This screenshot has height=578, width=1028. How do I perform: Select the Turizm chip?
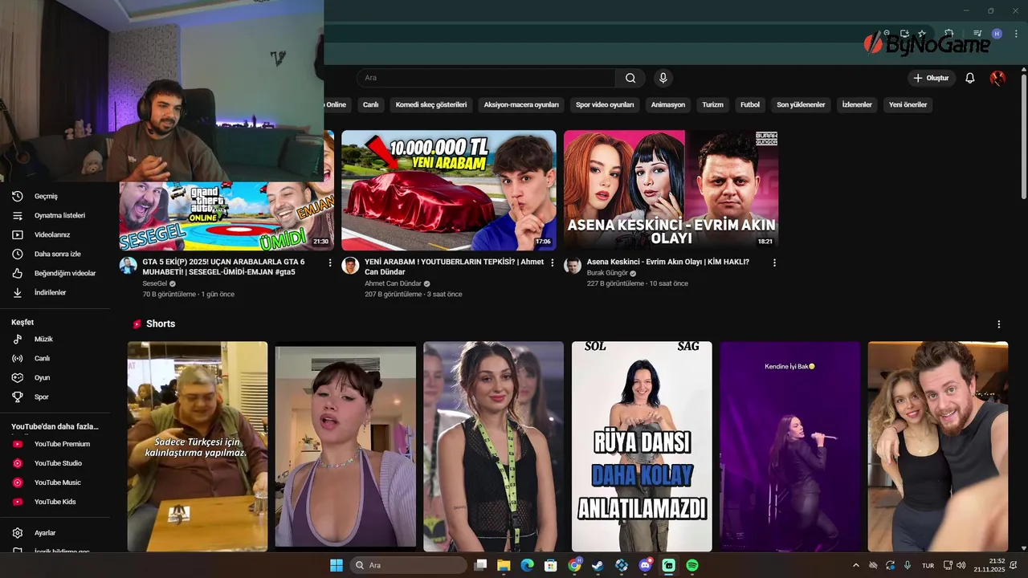point(712,104)
